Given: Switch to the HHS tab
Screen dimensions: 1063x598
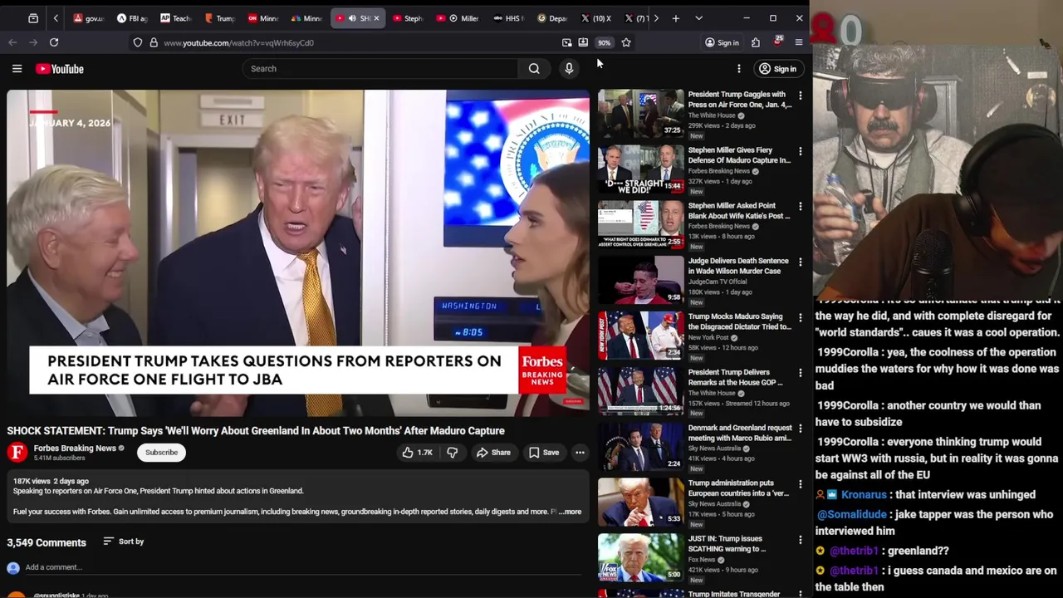Looking at the screenshot, I should tap(508, 18).
